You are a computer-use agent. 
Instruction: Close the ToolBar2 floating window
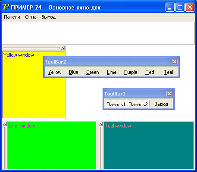tap(175, 62)
